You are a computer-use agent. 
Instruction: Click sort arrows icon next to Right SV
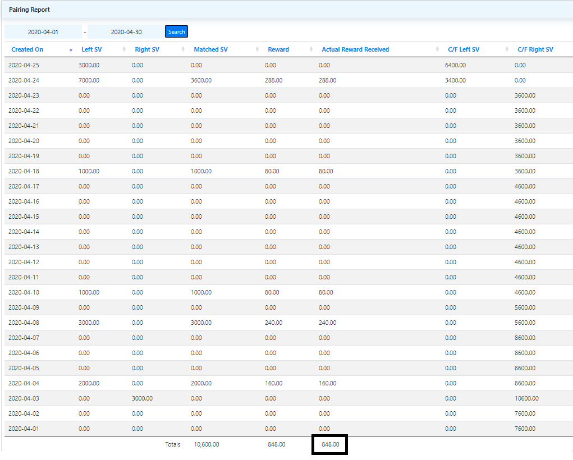(x=183, y=49)
